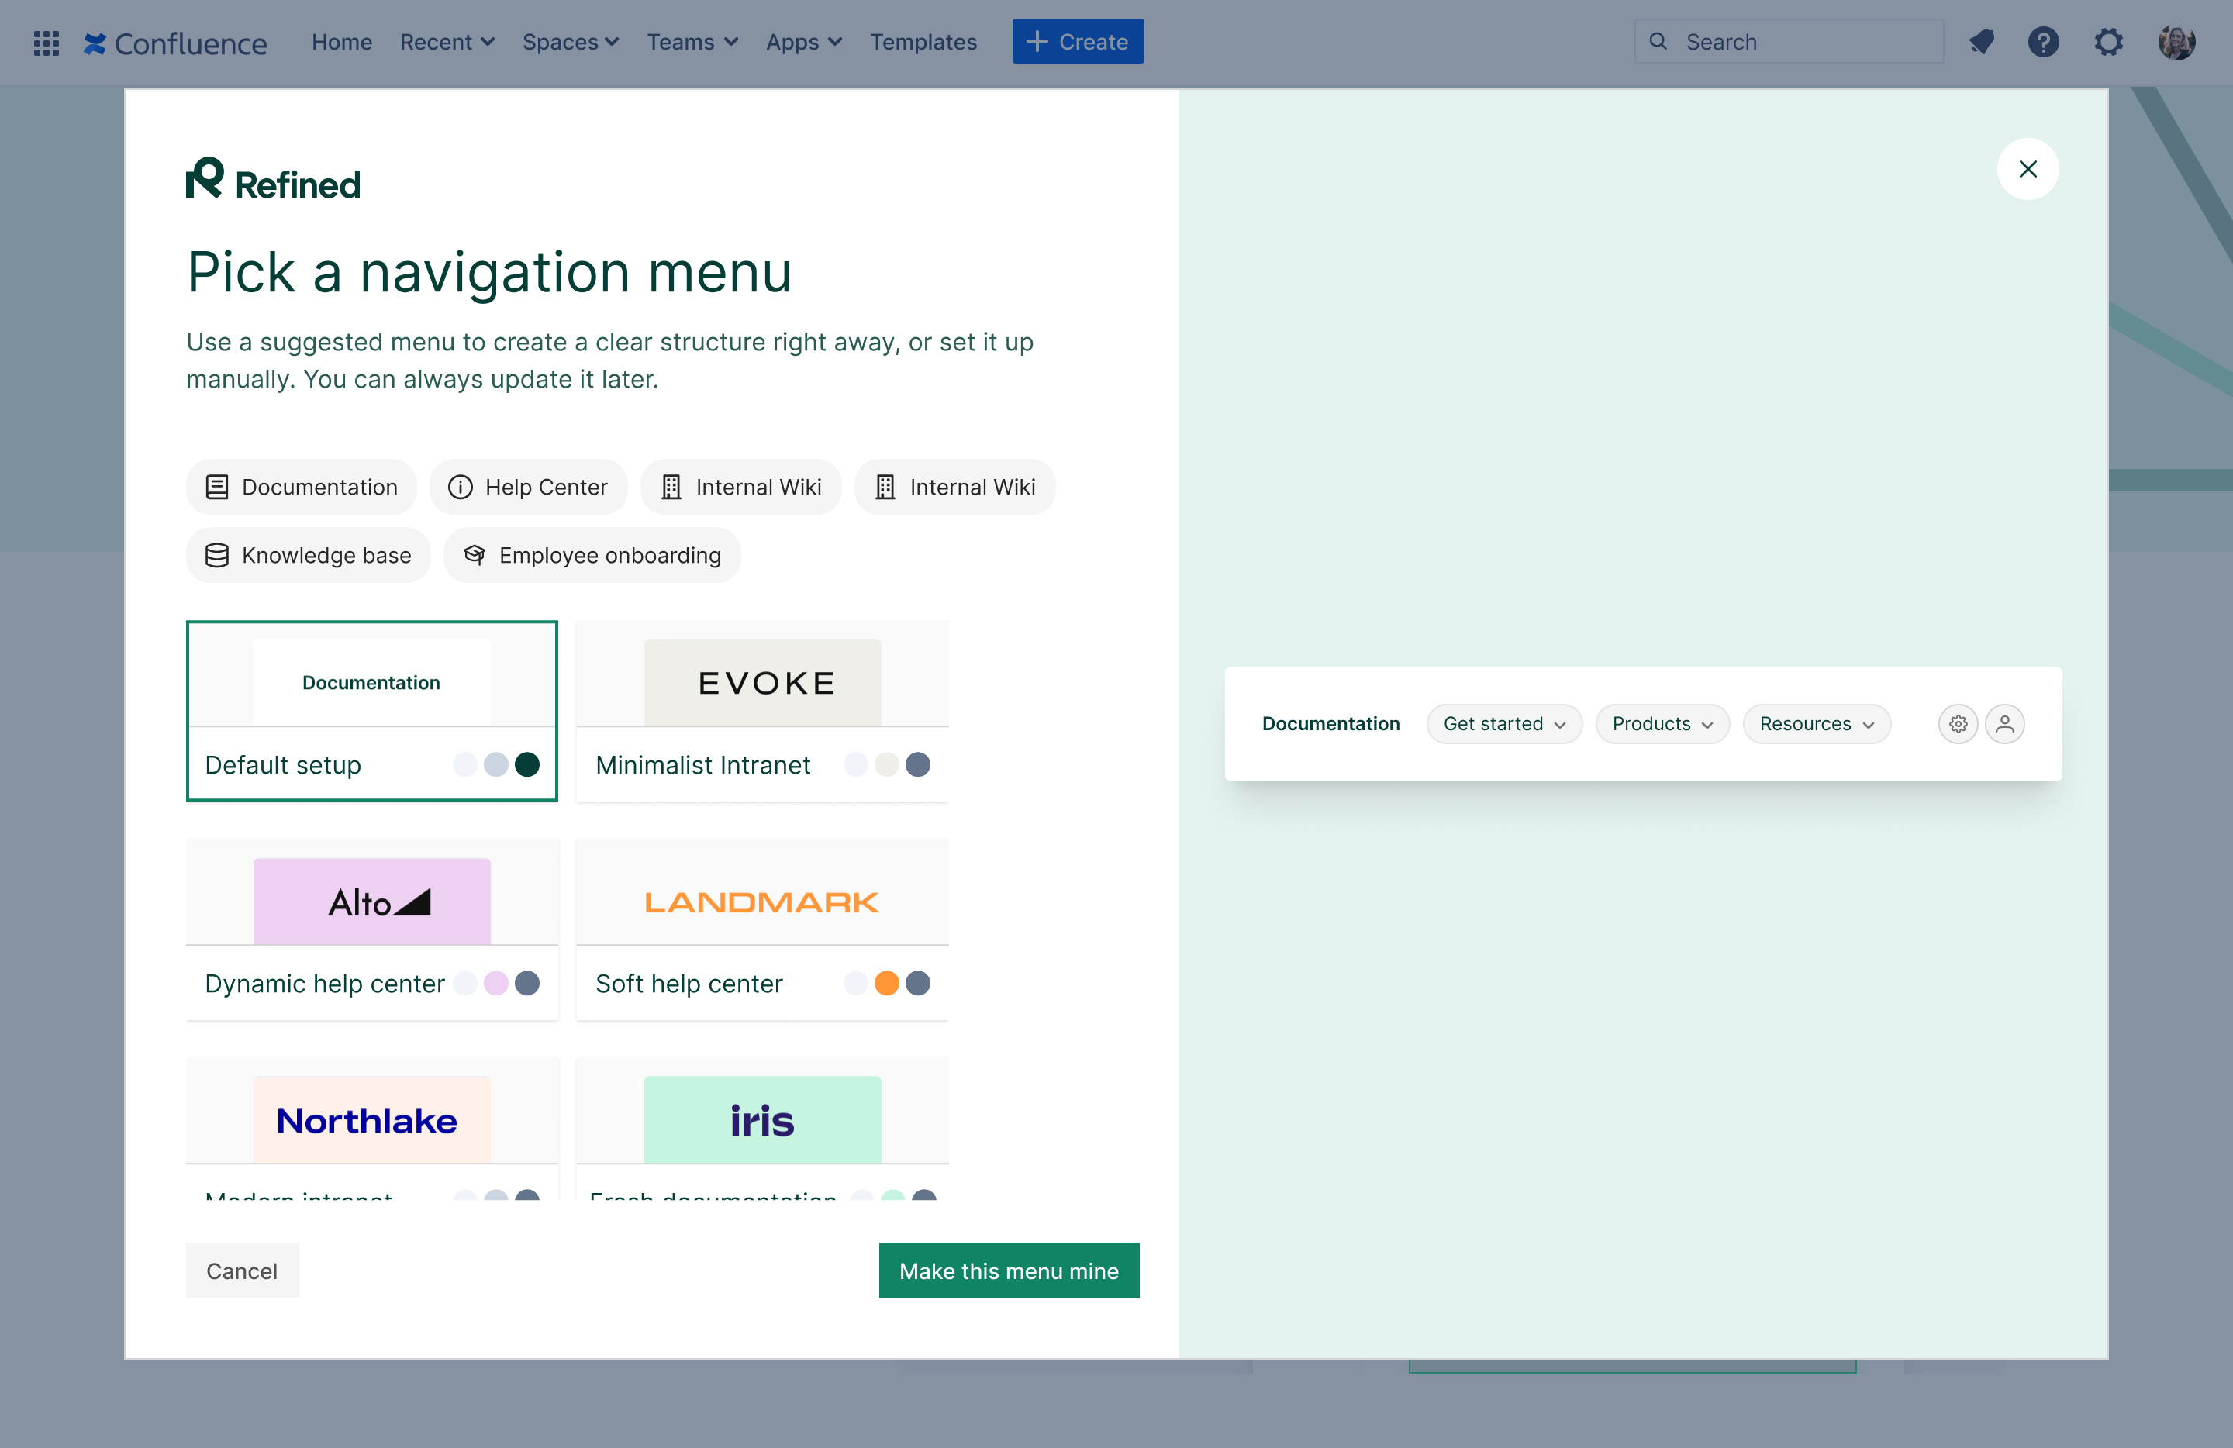This screenshot has height=1448, width=2233.
Task: Close the Refined dialog with X
Action: (x=2027, y=169)
